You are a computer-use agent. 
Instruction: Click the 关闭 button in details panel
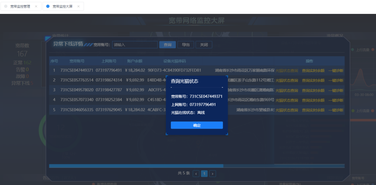[204, 45]
